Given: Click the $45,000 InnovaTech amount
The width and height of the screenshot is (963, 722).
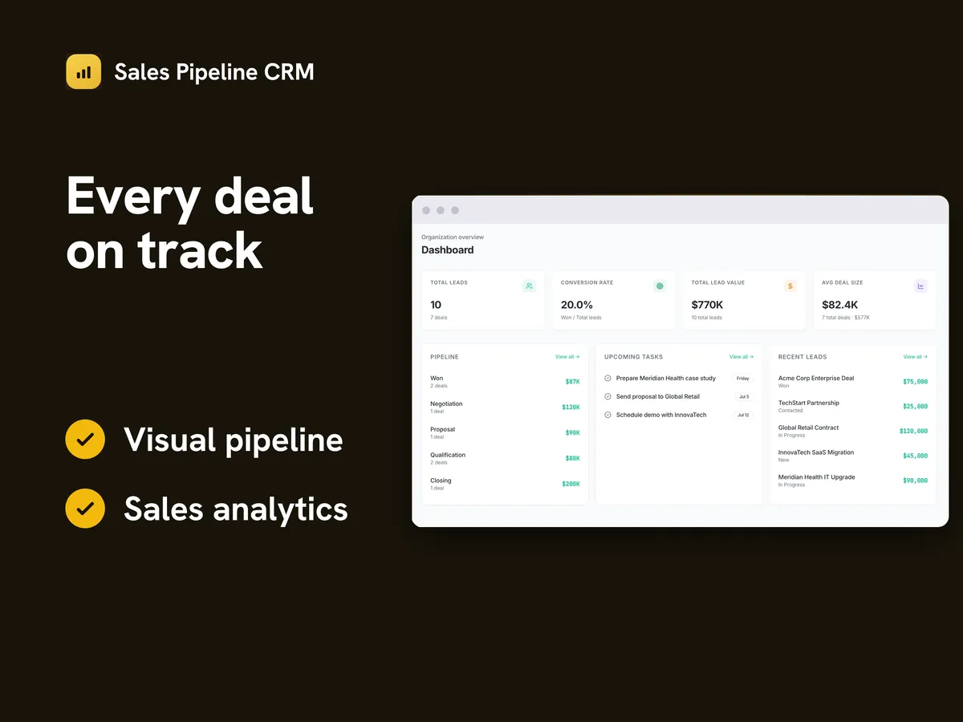Looking at the screenshot, I should [x=915, y=456].
